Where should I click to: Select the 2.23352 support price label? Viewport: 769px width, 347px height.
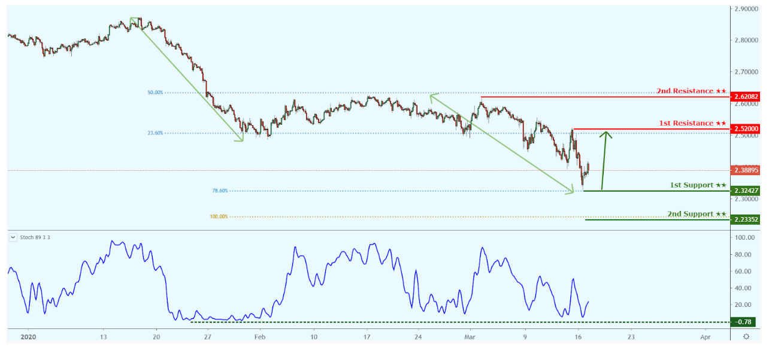[746, 219]
